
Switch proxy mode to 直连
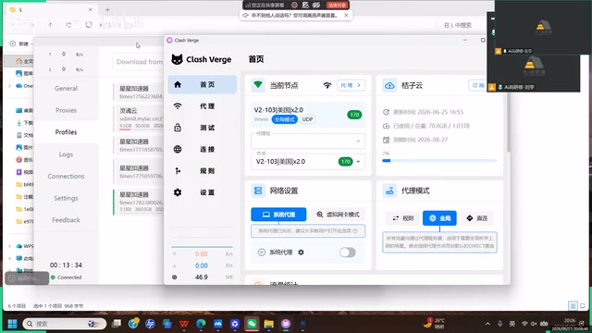[x=477, y=218]
